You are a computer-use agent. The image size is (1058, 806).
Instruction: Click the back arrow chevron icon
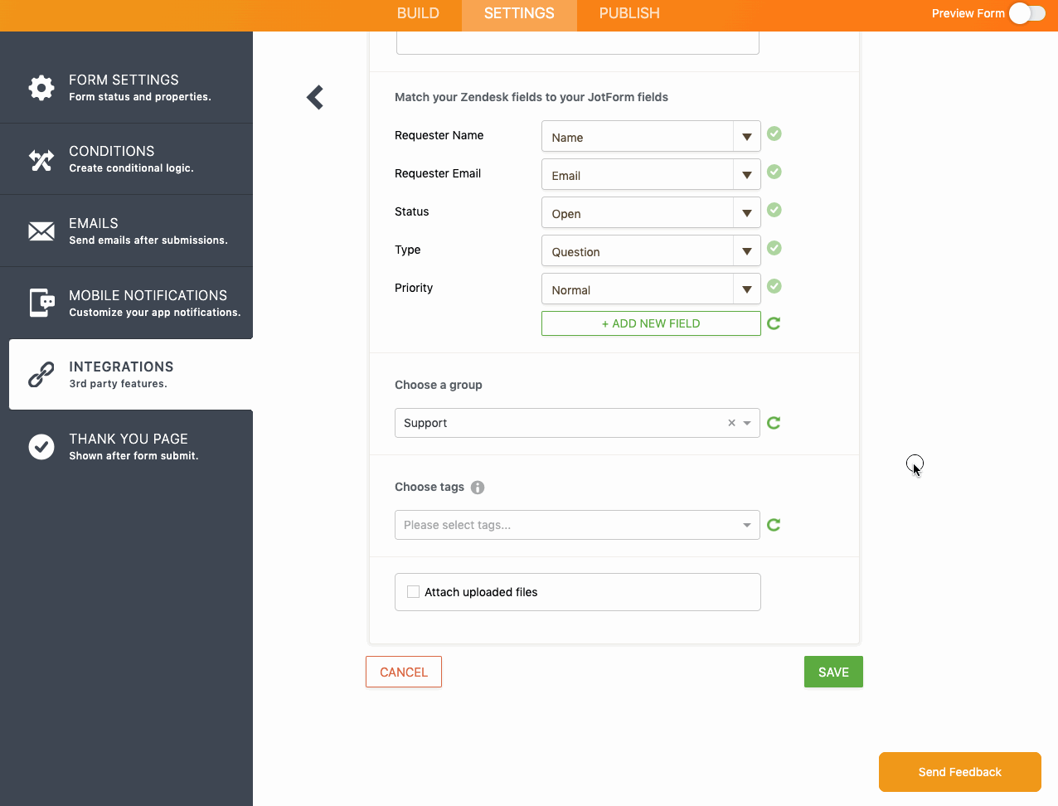[315, 98]
